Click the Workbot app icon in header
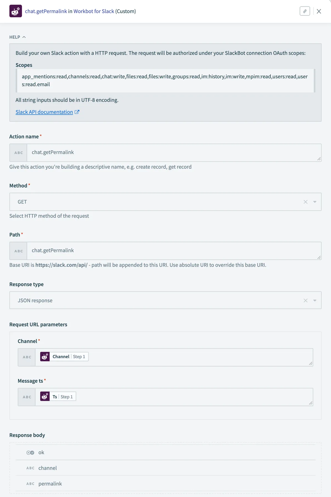Image resolution: width=331 pixels, height=497 pixels. coord(15,11)
